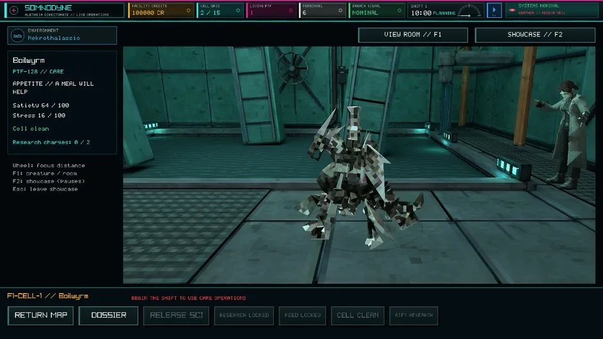The height and width of the screenshot is (339, 603).
Task: Click the Return Map button
Action: [41, 315]
